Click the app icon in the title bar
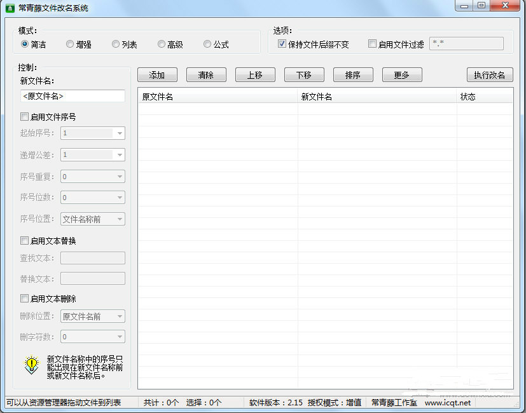 pyautogui.click(x=9, y=8)
